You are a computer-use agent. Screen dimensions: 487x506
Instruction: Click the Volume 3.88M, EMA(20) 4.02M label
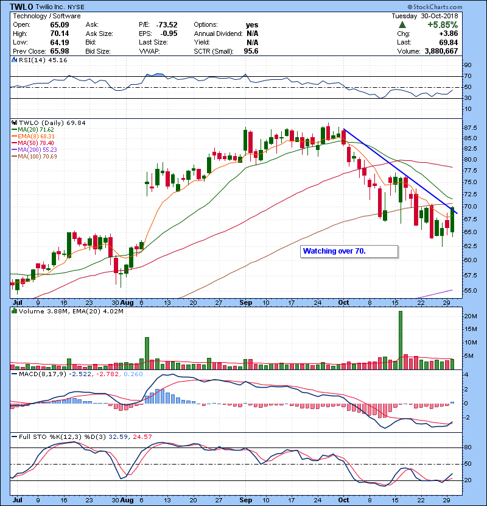tap(71, 311)
